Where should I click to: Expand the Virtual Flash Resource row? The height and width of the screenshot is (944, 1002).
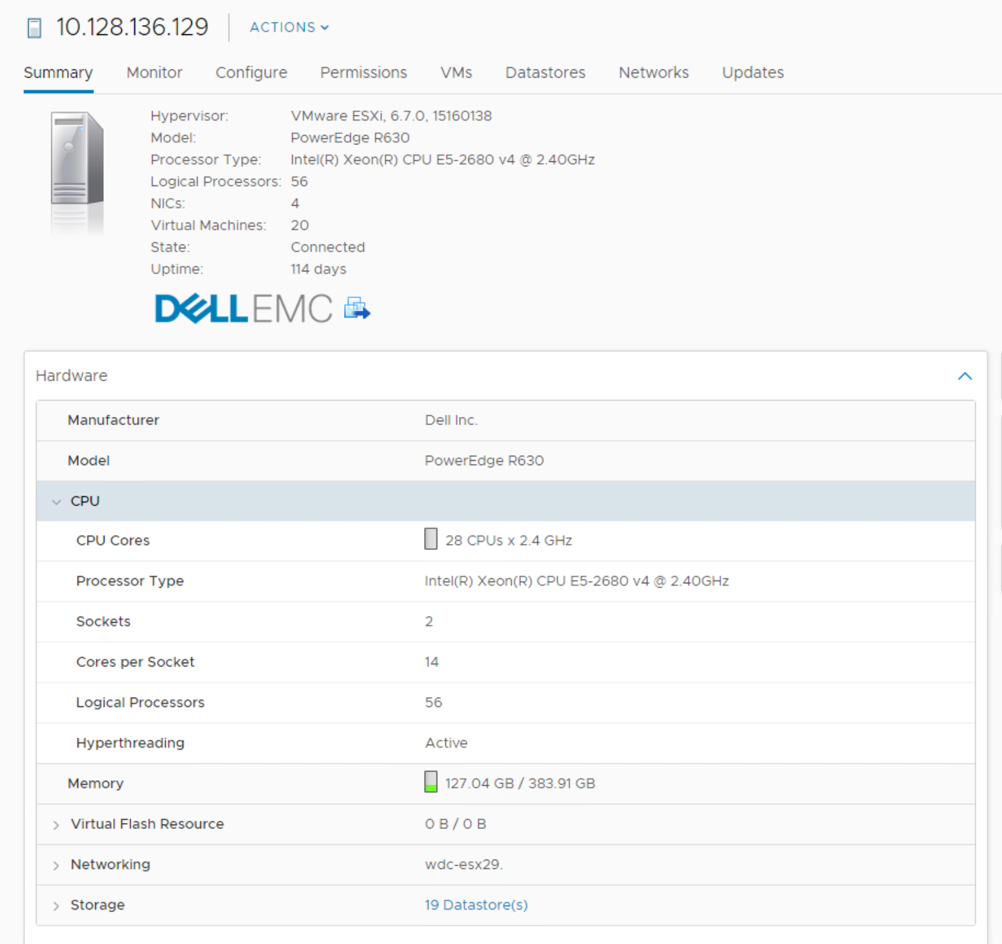pyautogui.click(x=57, y=825)
